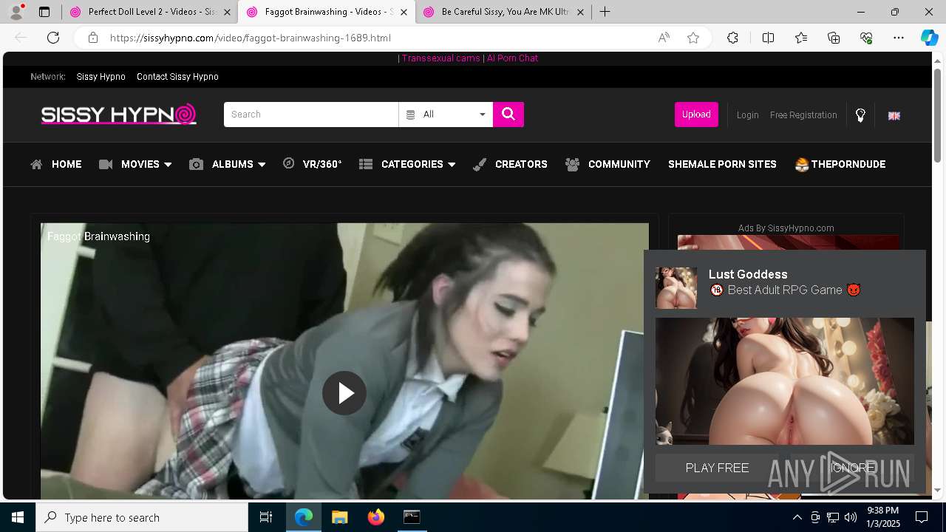Toggle the lightbulb theme switch
Viewport: 946px width, 532px height.
[860, 115]
